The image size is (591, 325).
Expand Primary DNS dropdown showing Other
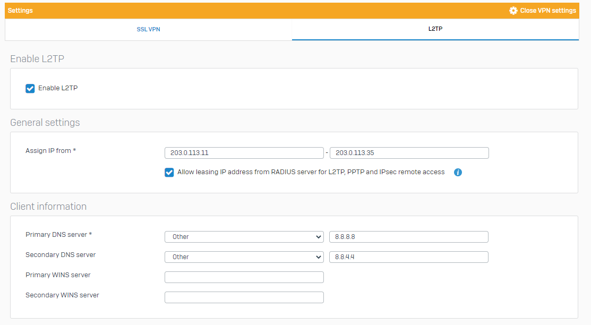(x=244, y=236)
